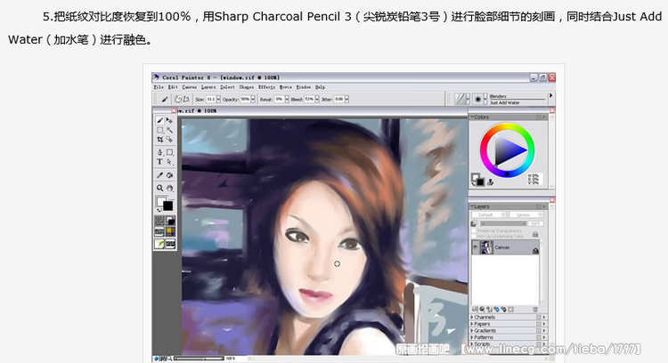Open the Bleed value dropdown arrow
Screen dimensions: 668x363
coord(317,99)
